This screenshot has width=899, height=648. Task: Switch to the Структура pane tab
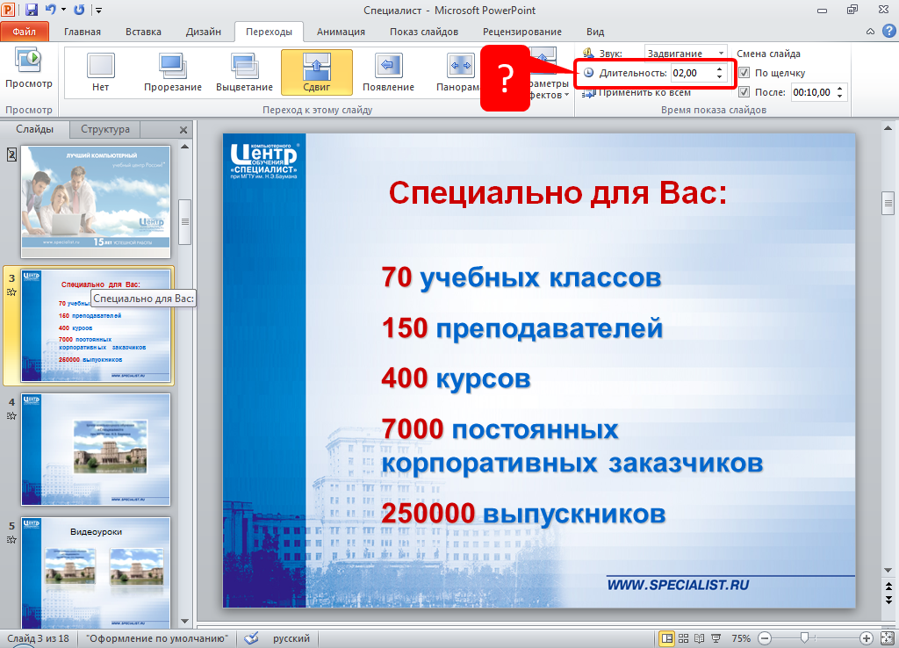(x=105, y=129)
